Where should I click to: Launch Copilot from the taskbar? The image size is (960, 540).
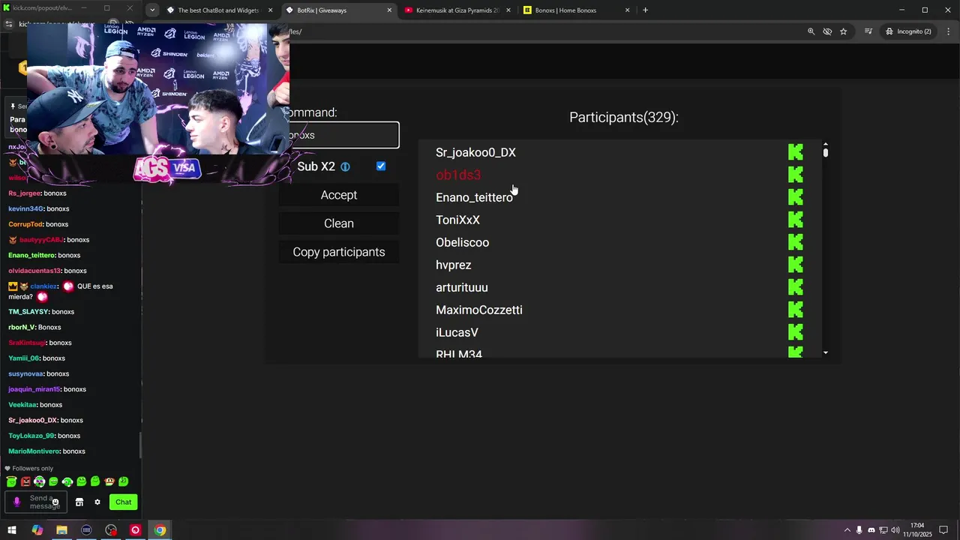click(37, 530)
